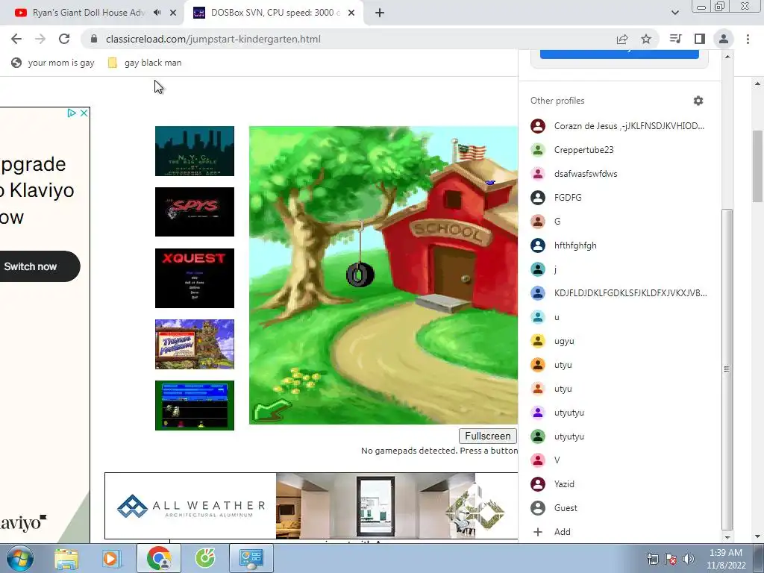Image resolution: width=764 pixels, height=573 pixels.
Task: Open a new browser tab
Action: (x=380, y=13)
